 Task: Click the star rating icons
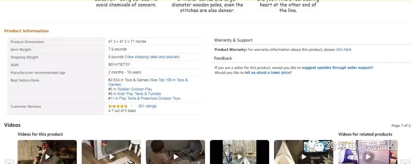118,106
